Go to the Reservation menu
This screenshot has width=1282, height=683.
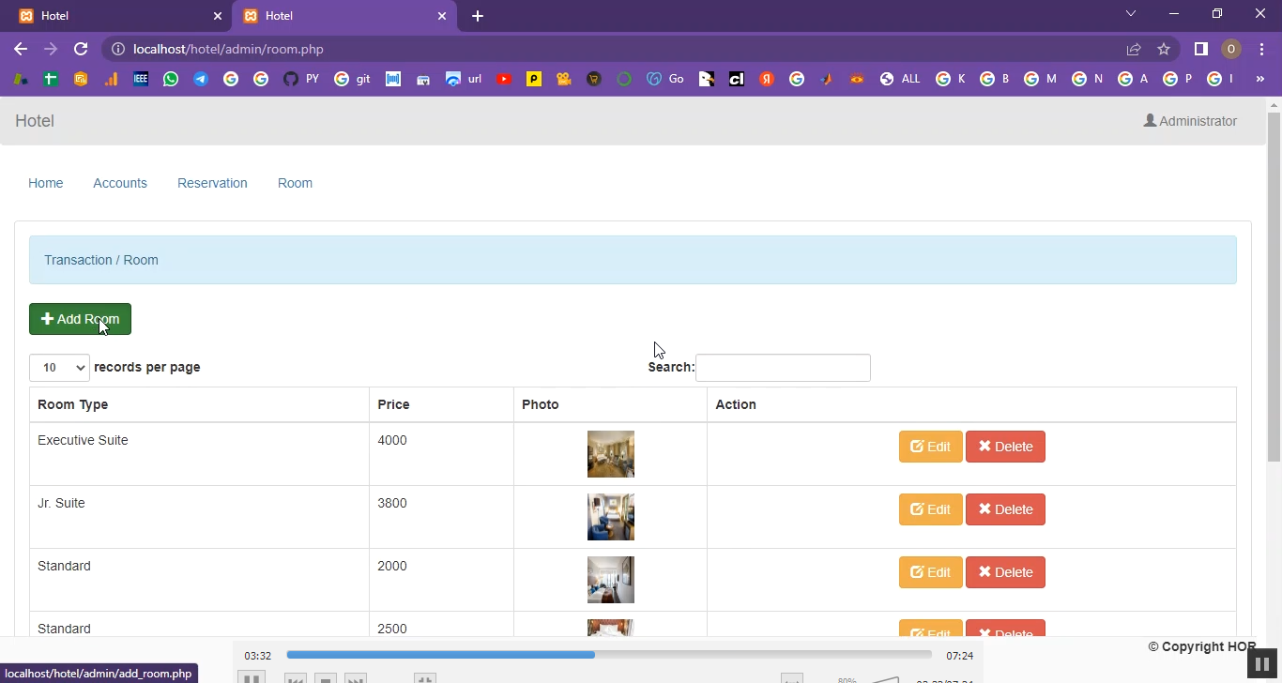212,183
